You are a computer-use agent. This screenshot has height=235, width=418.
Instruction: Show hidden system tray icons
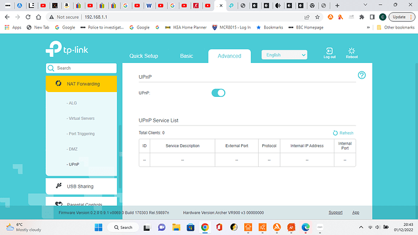coord(361,227)
